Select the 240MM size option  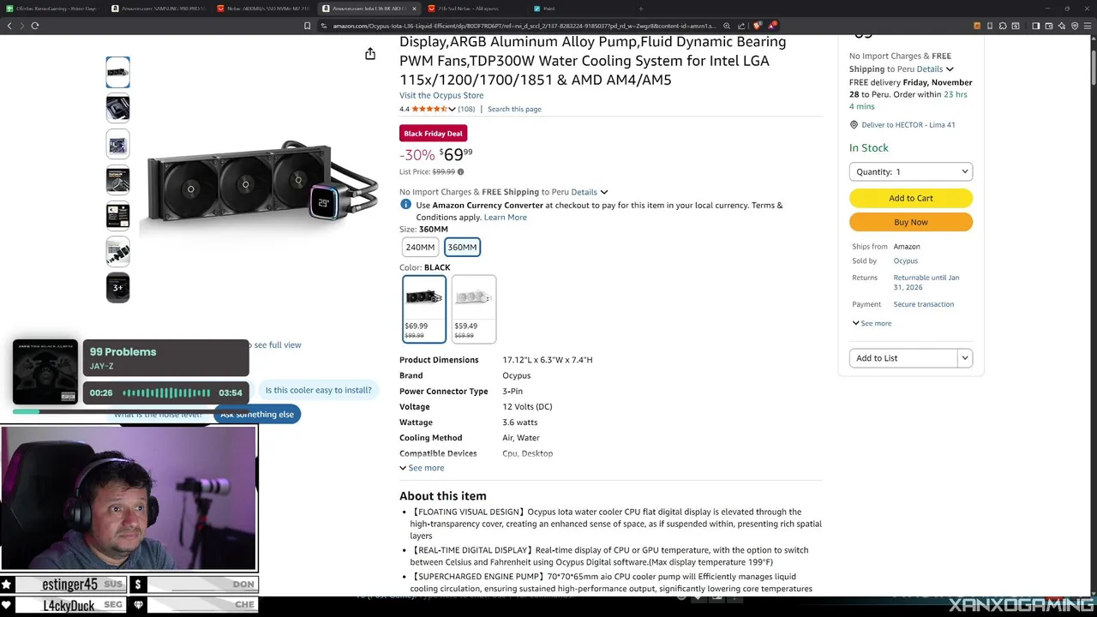[x=420, y=247]
